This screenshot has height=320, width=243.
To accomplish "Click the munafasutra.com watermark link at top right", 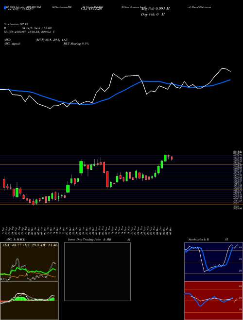I will tap(199, 7).
